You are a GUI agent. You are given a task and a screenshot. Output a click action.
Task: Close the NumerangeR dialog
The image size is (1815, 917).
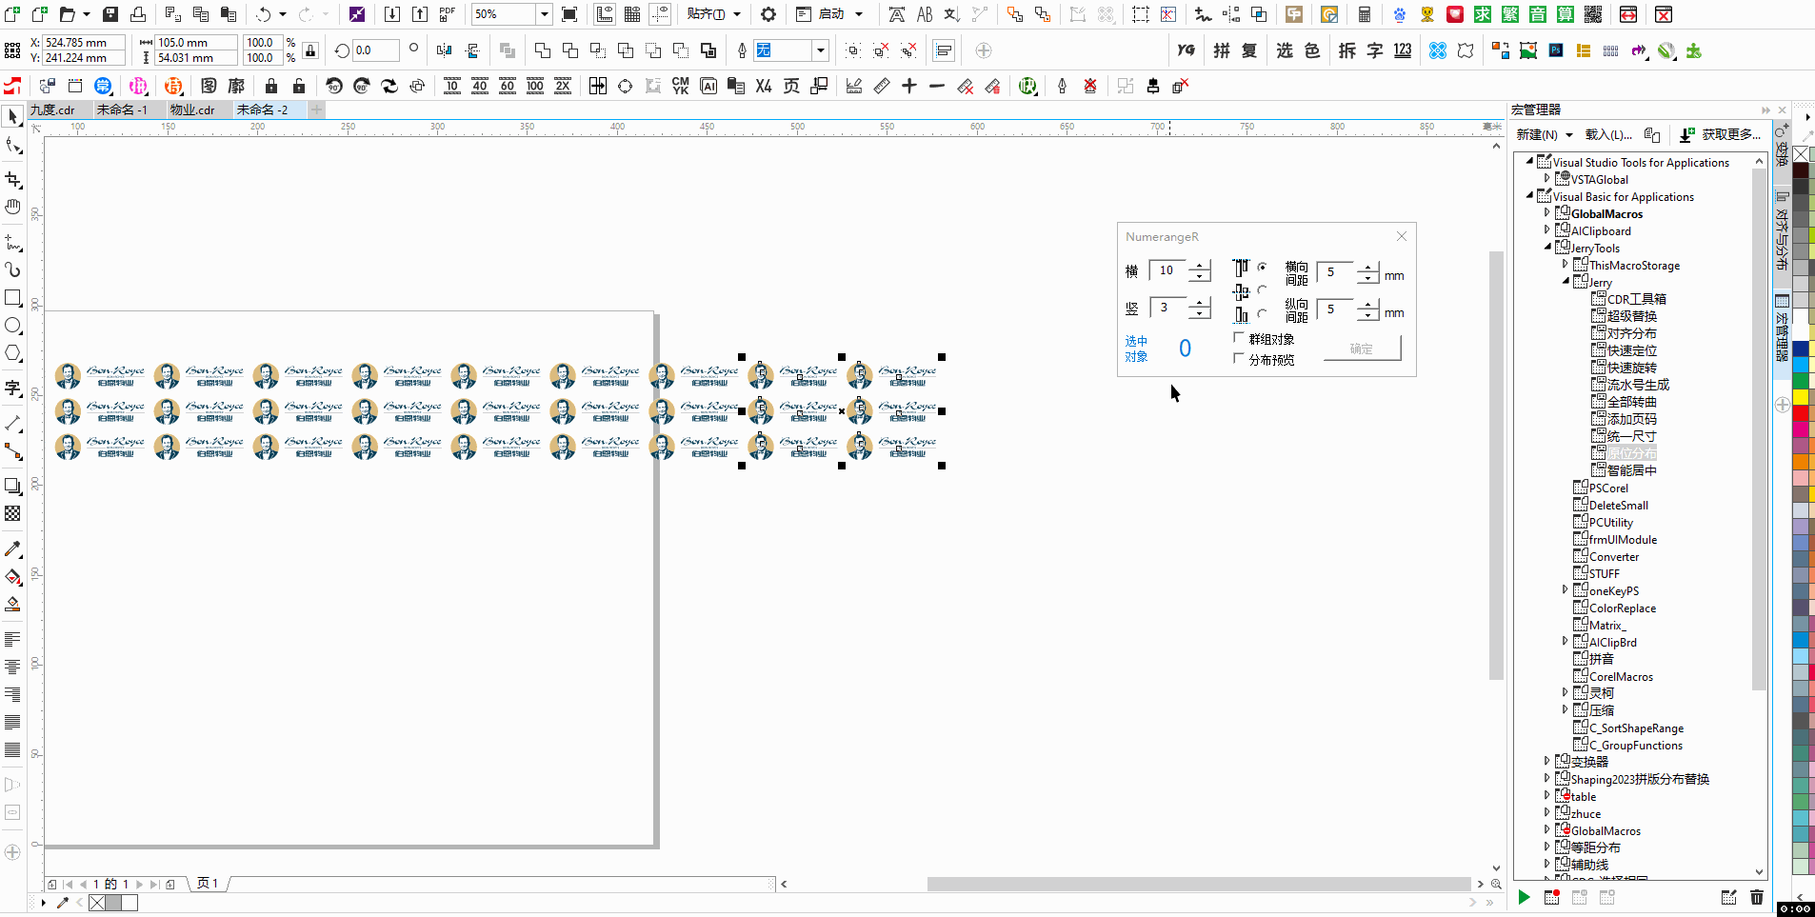pos(1402,236)
